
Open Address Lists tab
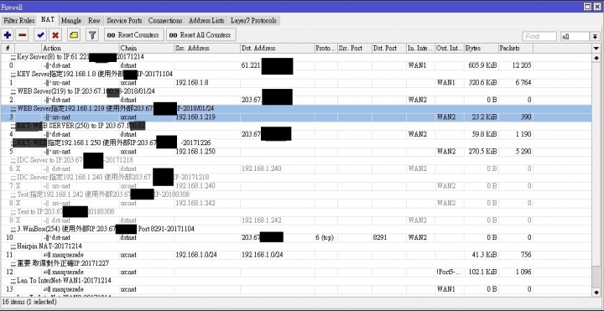206,20
